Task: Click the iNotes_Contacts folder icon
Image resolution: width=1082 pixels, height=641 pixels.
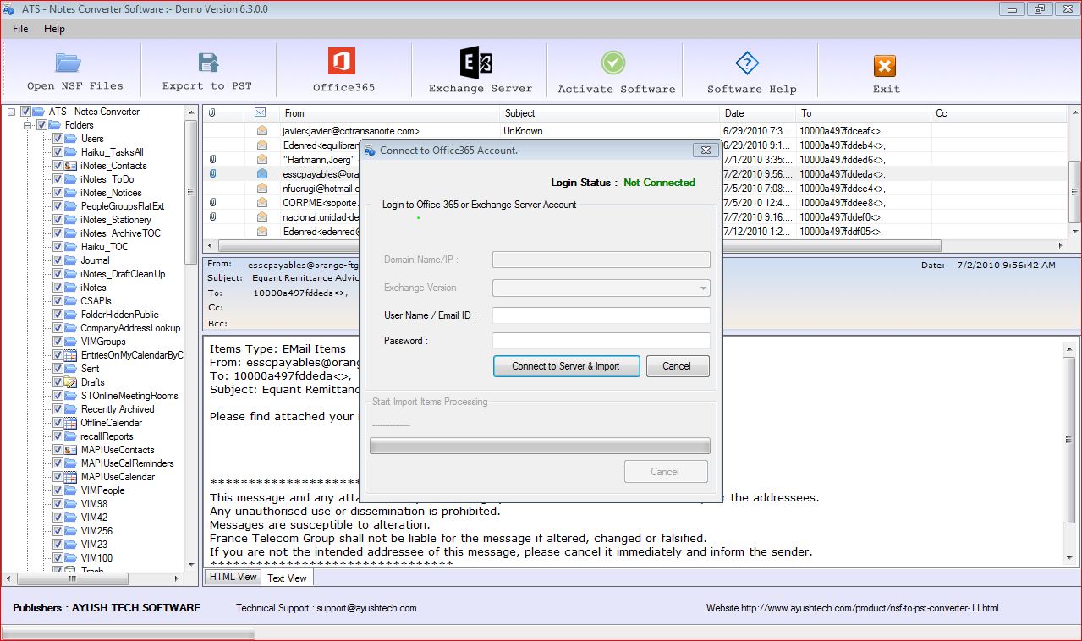Action: (x=71, y=166)
